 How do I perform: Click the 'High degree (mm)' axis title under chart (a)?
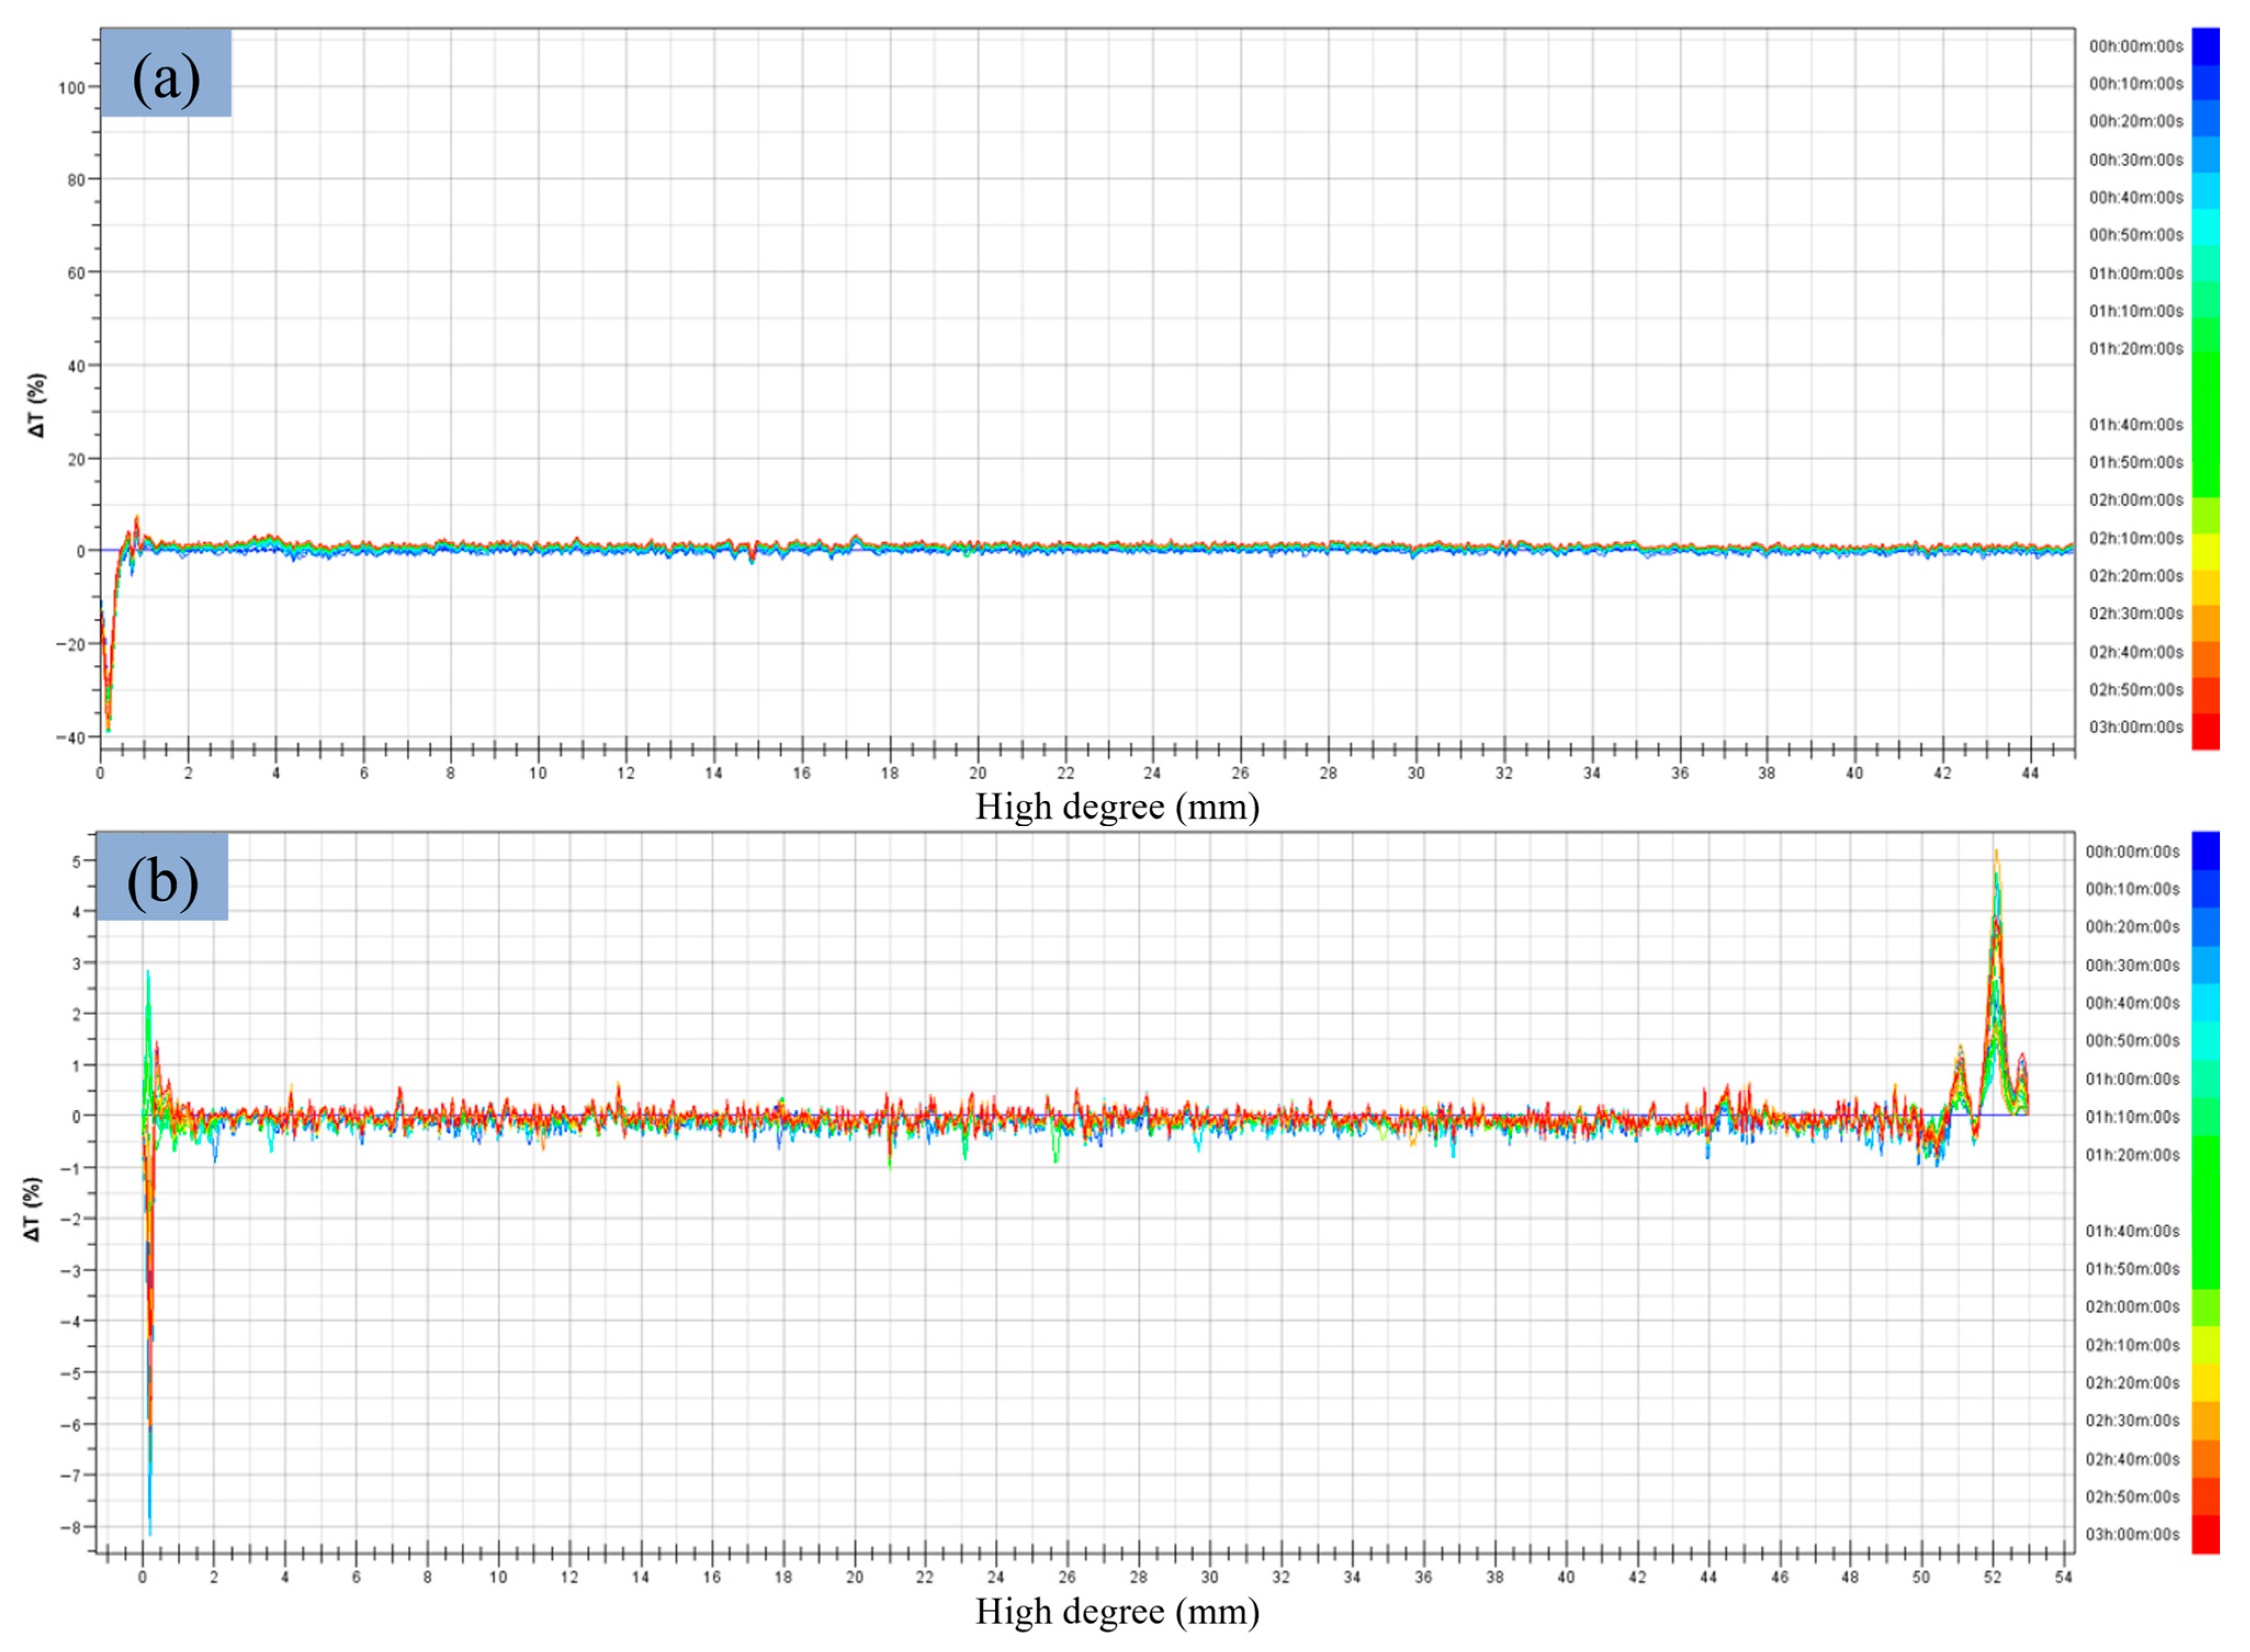1117,806
